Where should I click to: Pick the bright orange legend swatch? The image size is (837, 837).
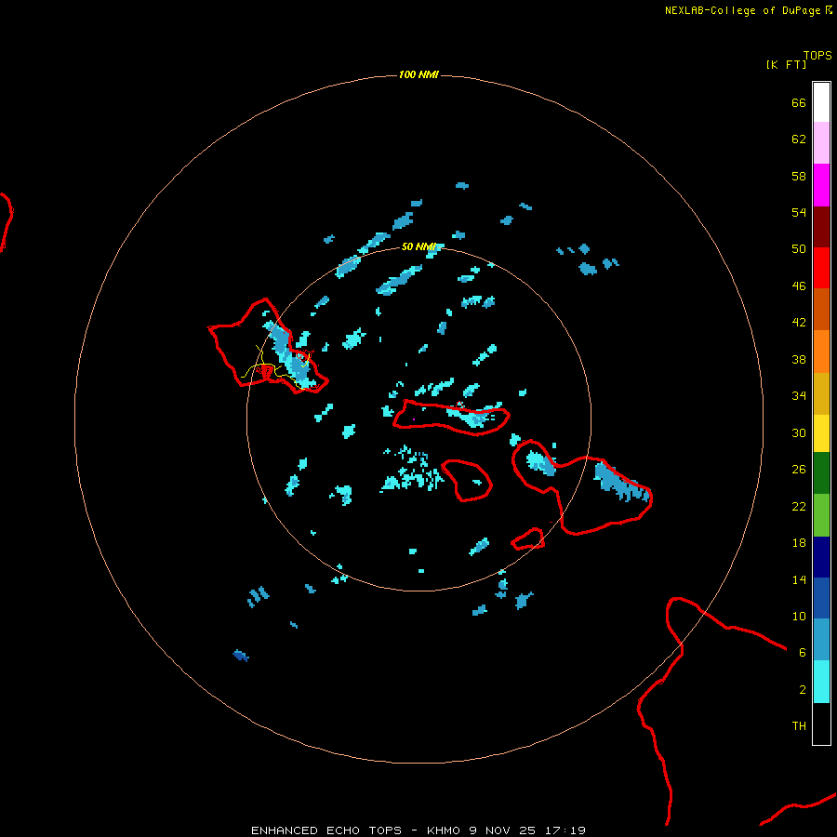tap(821, 352)
